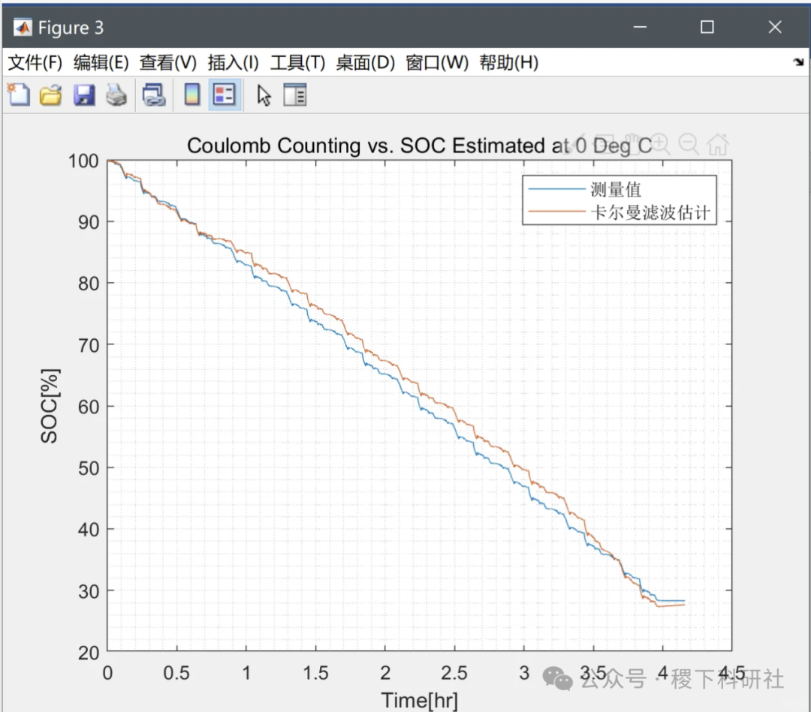Maximize the Figure 3 window
Viewport: 811px width, 712px height.
[x=707, y=27]
